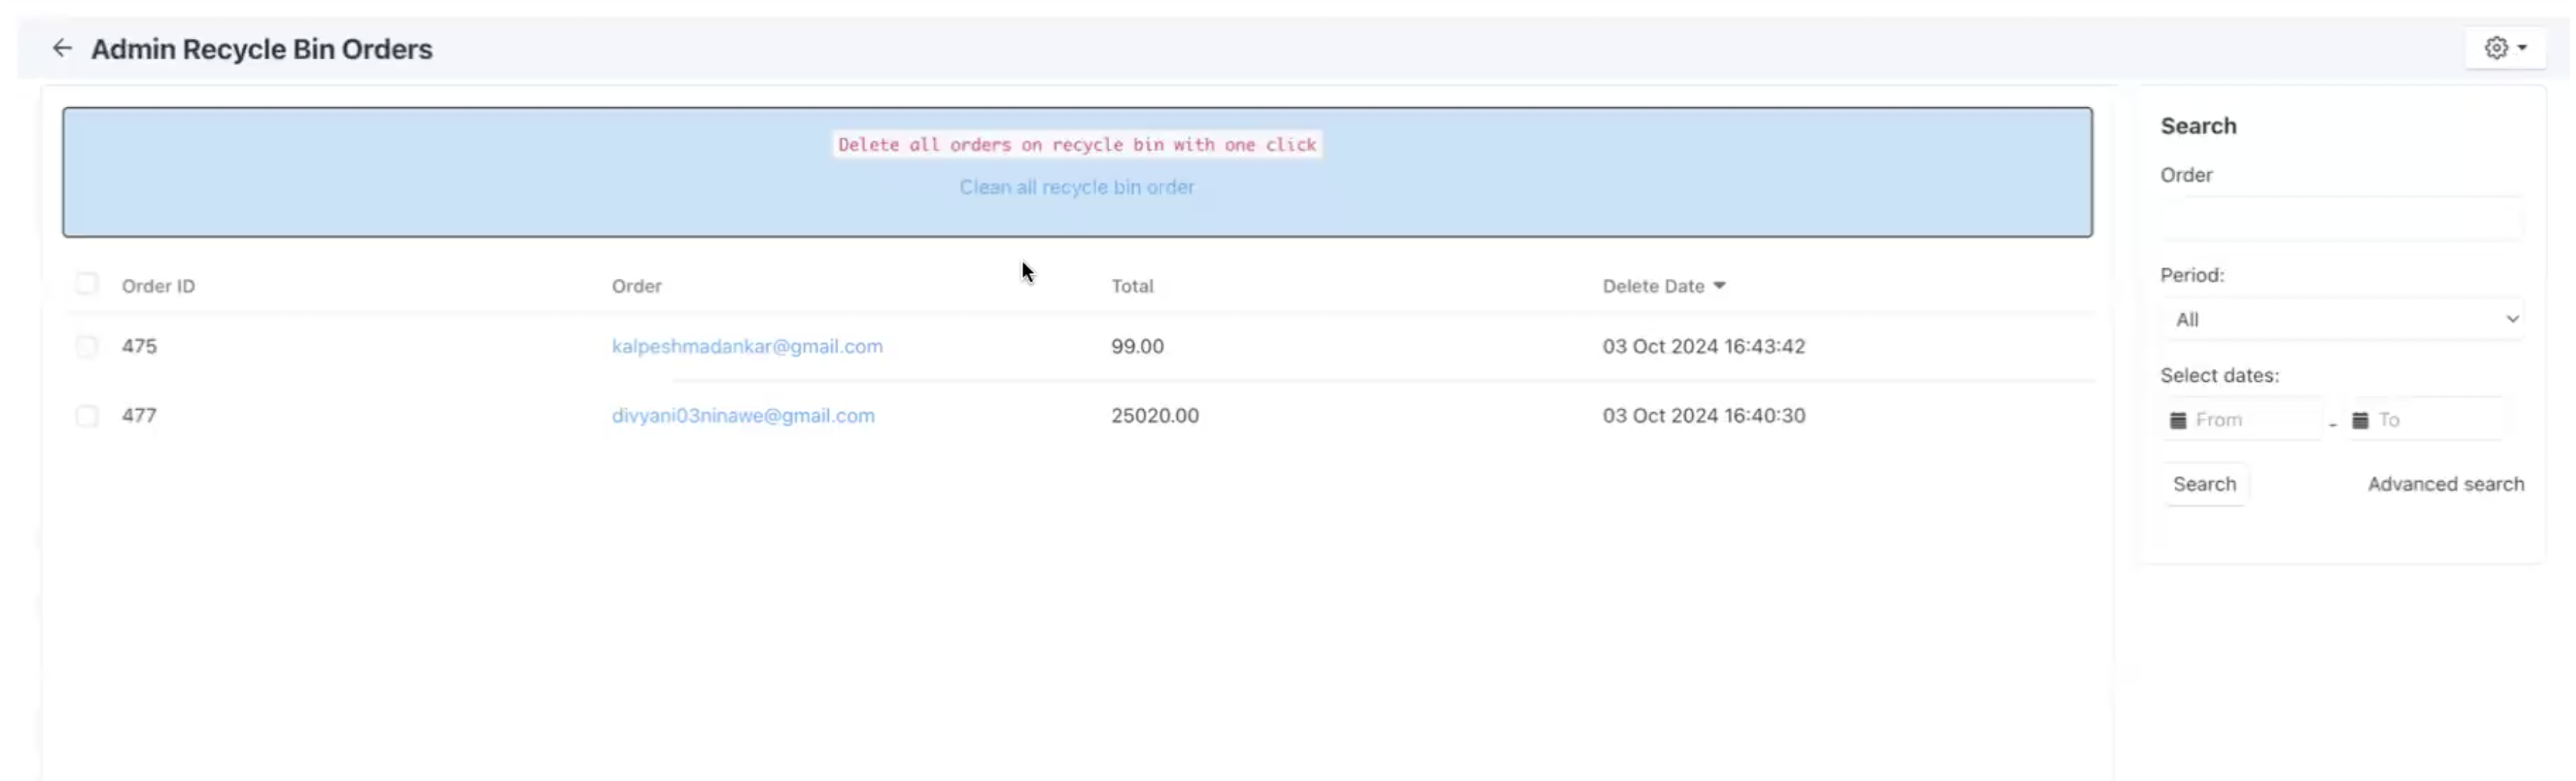Click the Total column header

[1132, 286]
